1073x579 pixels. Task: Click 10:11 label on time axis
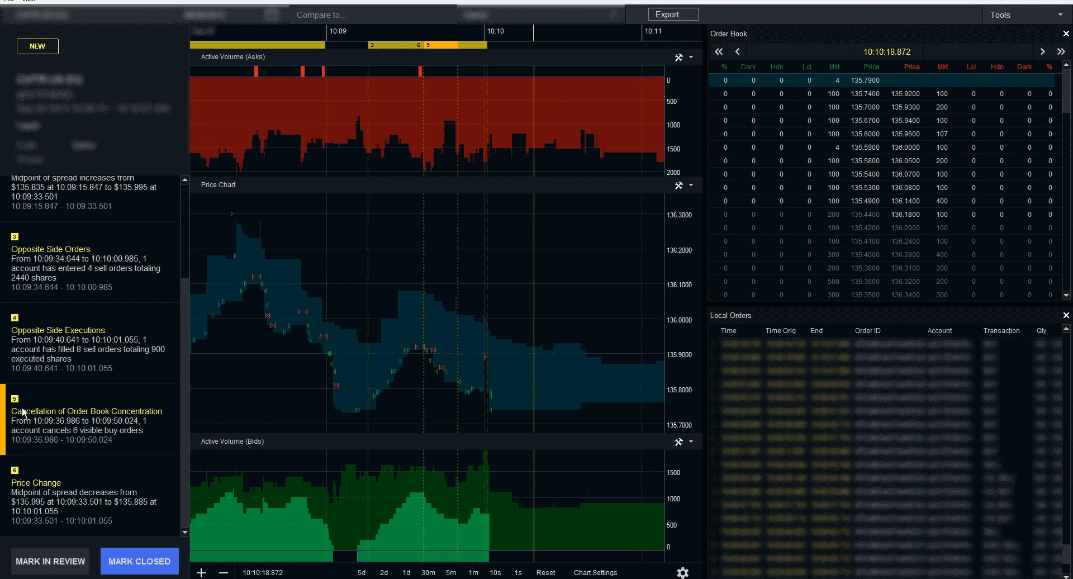(653, 31)
